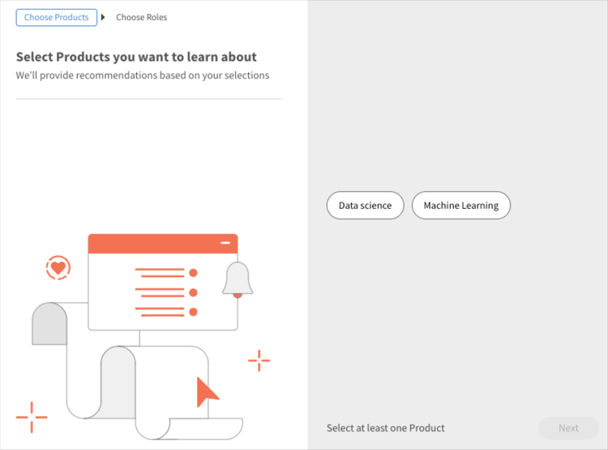Viewport: 608px width, 450px height.
Task: Click the bottom-left orange crosshair icon
Action: pyautogui.click(x=32, y=417)
